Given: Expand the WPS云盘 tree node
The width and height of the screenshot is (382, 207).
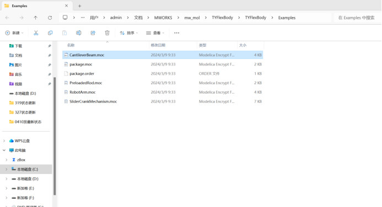Looking at the screenshot, I should 4,141.
